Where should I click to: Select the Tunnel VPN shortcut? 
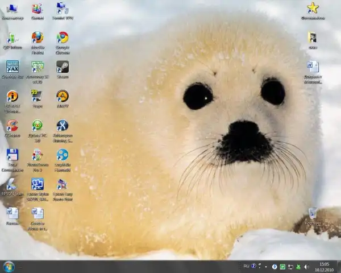pyautogui.click(x=63, y=9)
